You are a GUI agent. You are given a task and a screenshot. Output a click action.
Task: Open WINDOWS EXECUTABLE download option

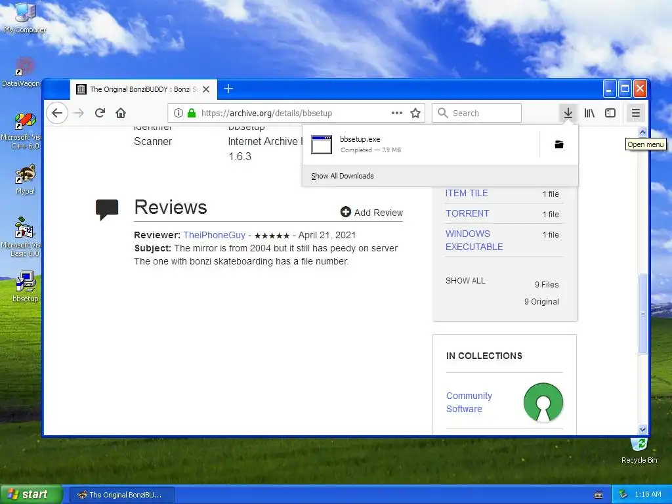[474, 240]
